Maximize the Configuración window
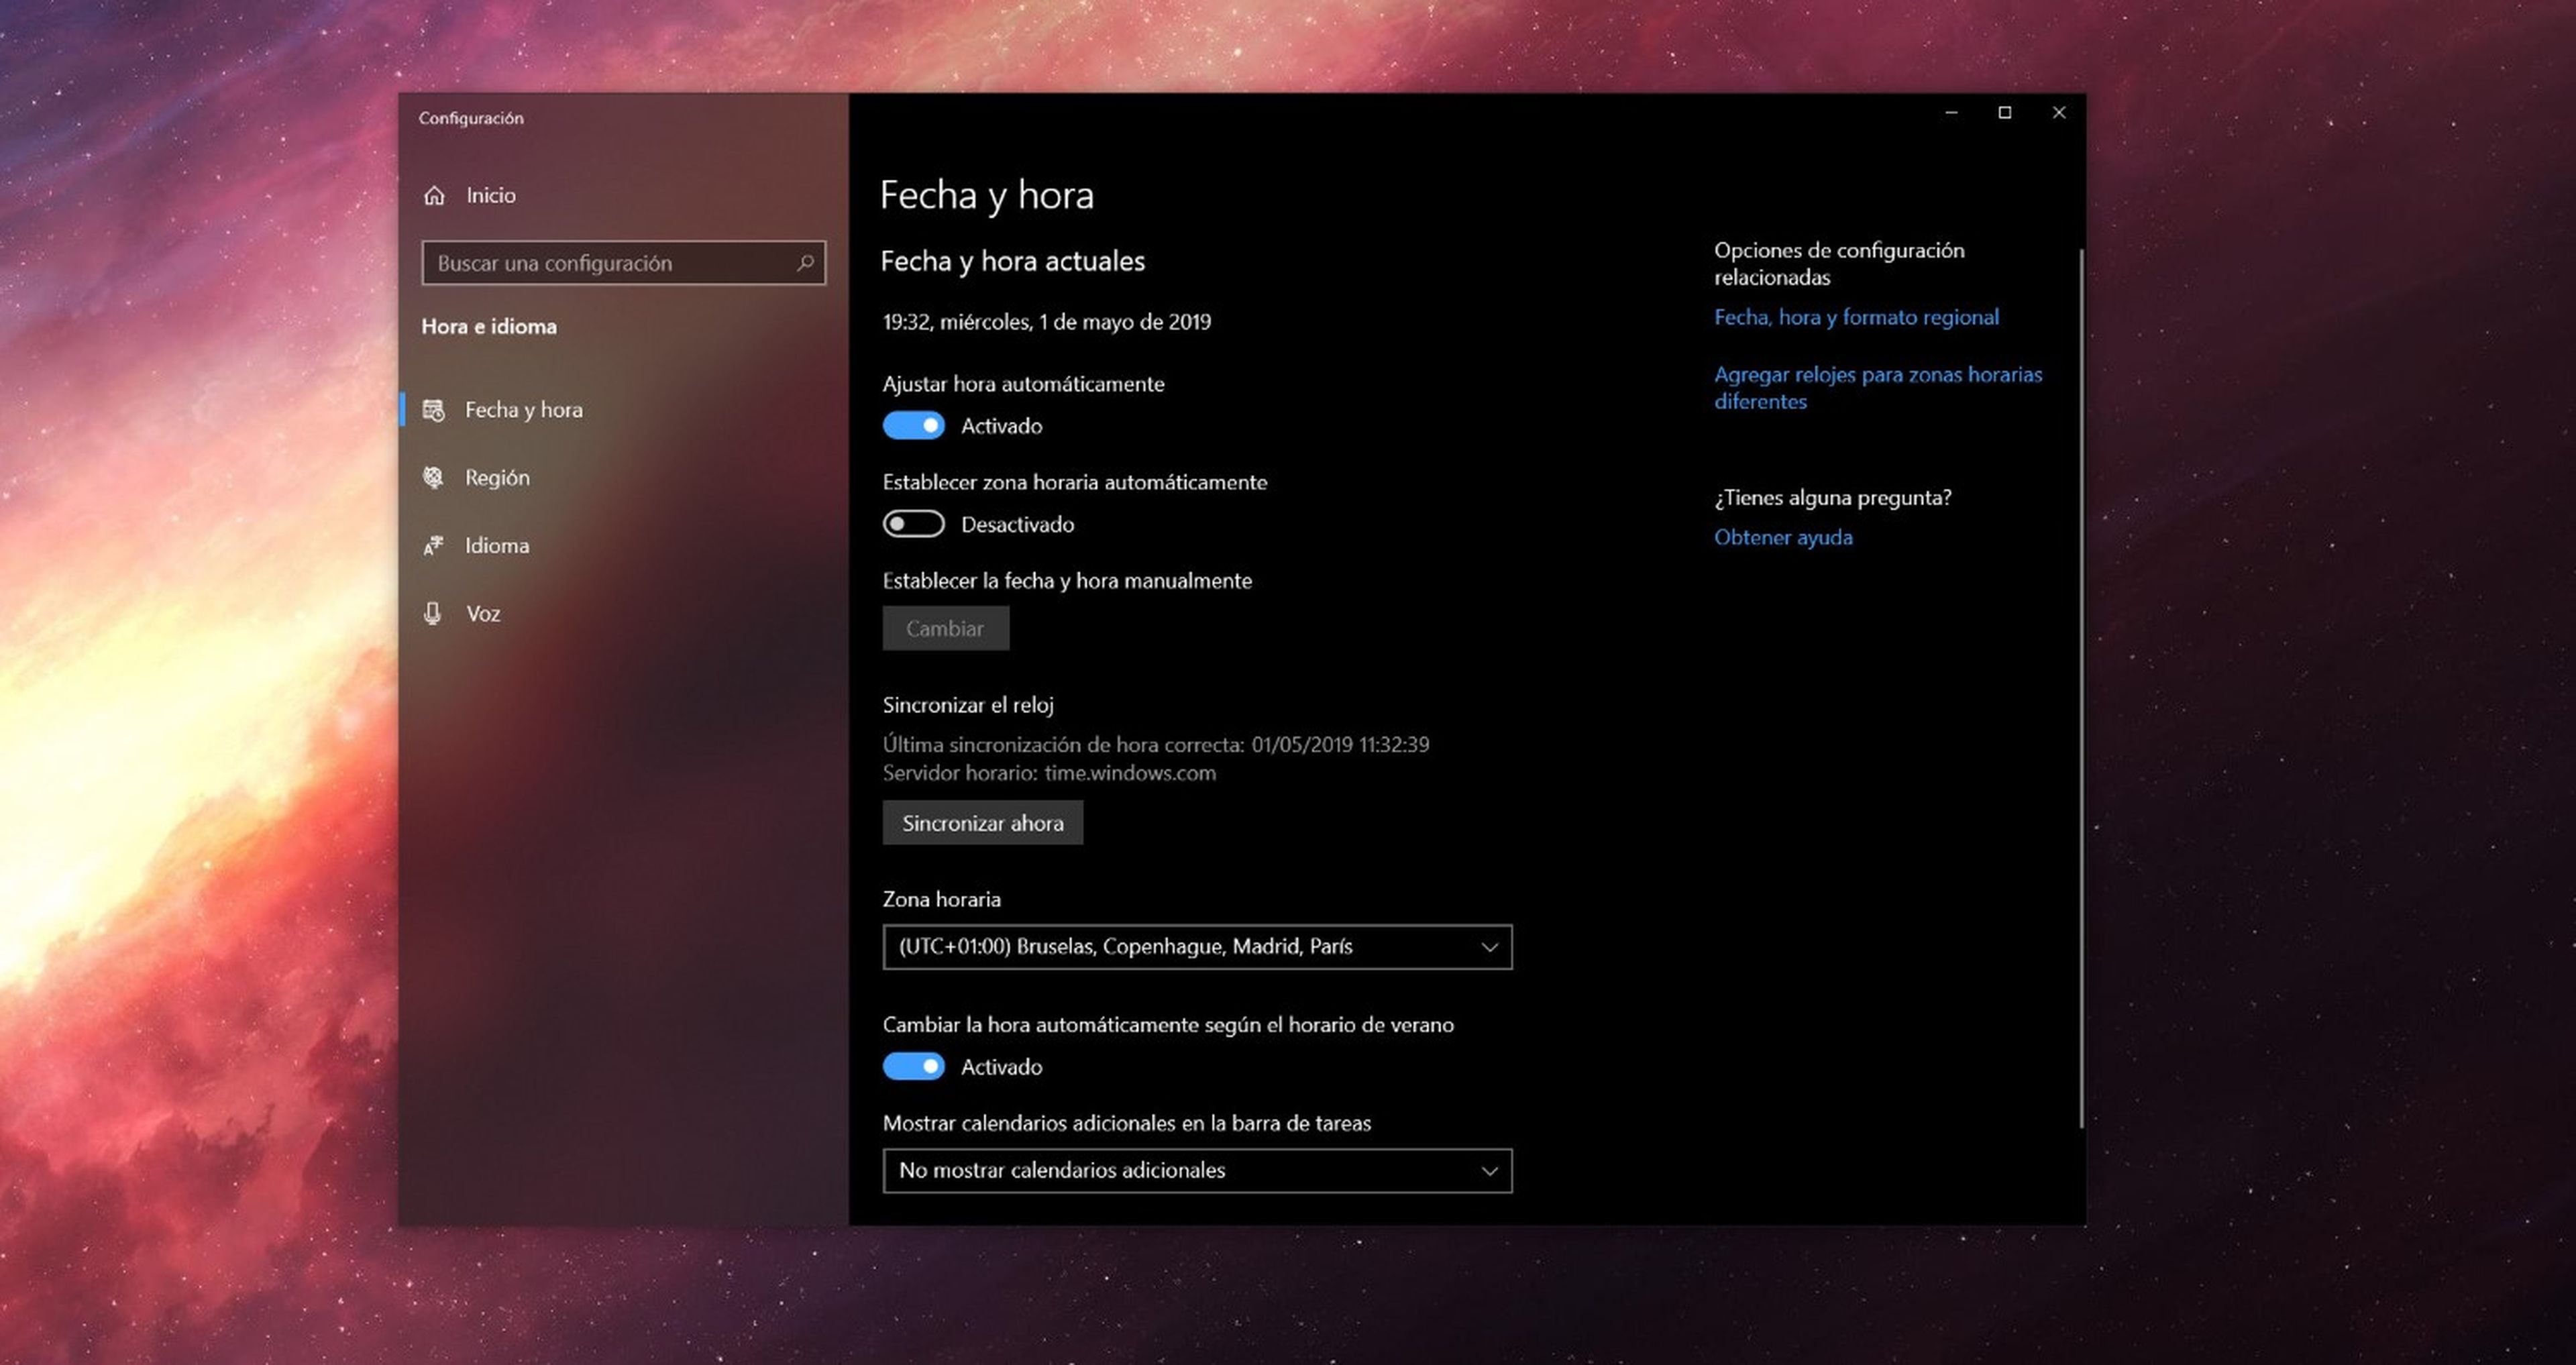Screen dimensions: 2576x1365 pyautogui.click(x=2005, y=113)
